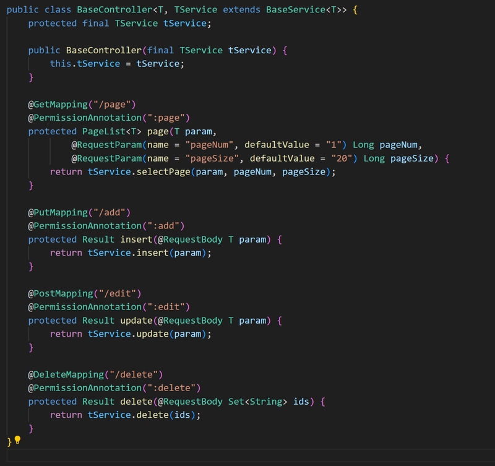Click the PageList<T> return type
The height and width of the screenshot is (466, 495).
(x=112, y=131)
